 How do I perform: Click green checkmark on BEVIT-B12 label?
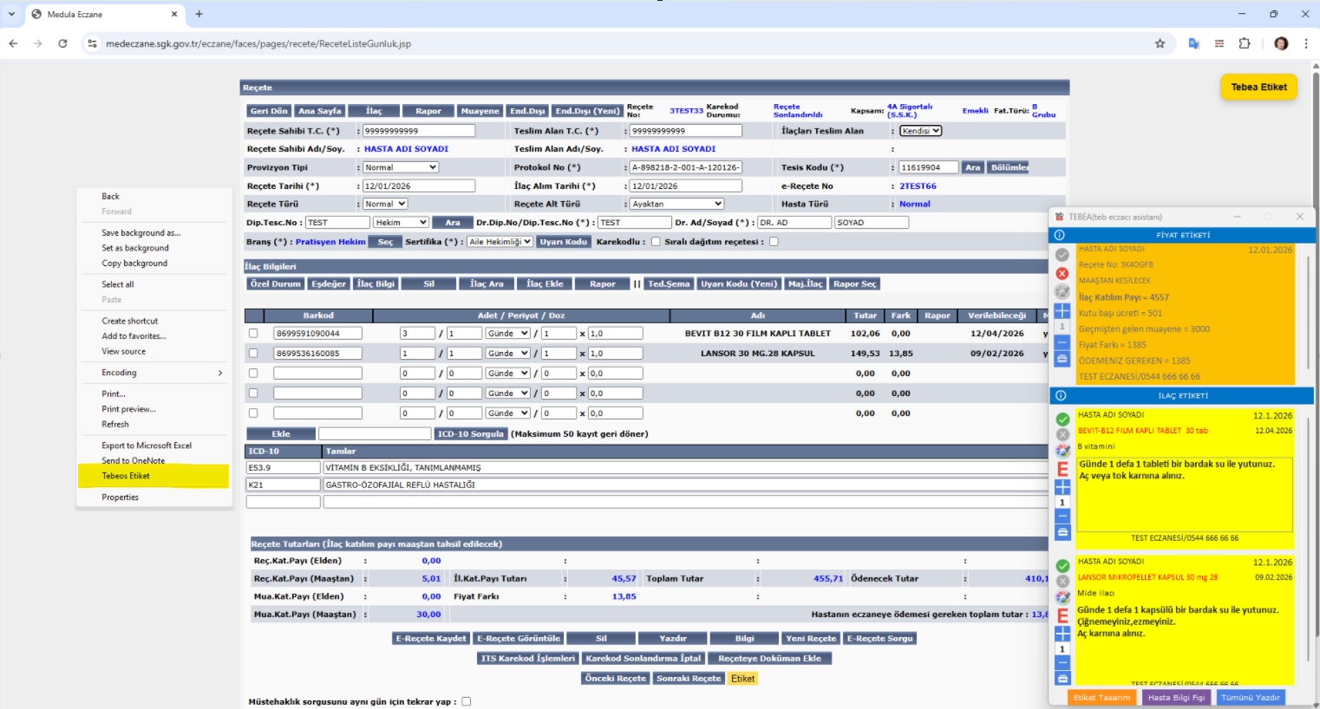pos(1062,419)
